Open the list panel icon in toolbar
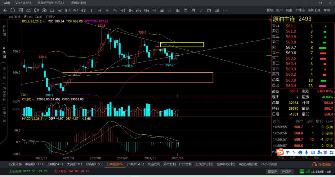 click(x=217, y=11)
